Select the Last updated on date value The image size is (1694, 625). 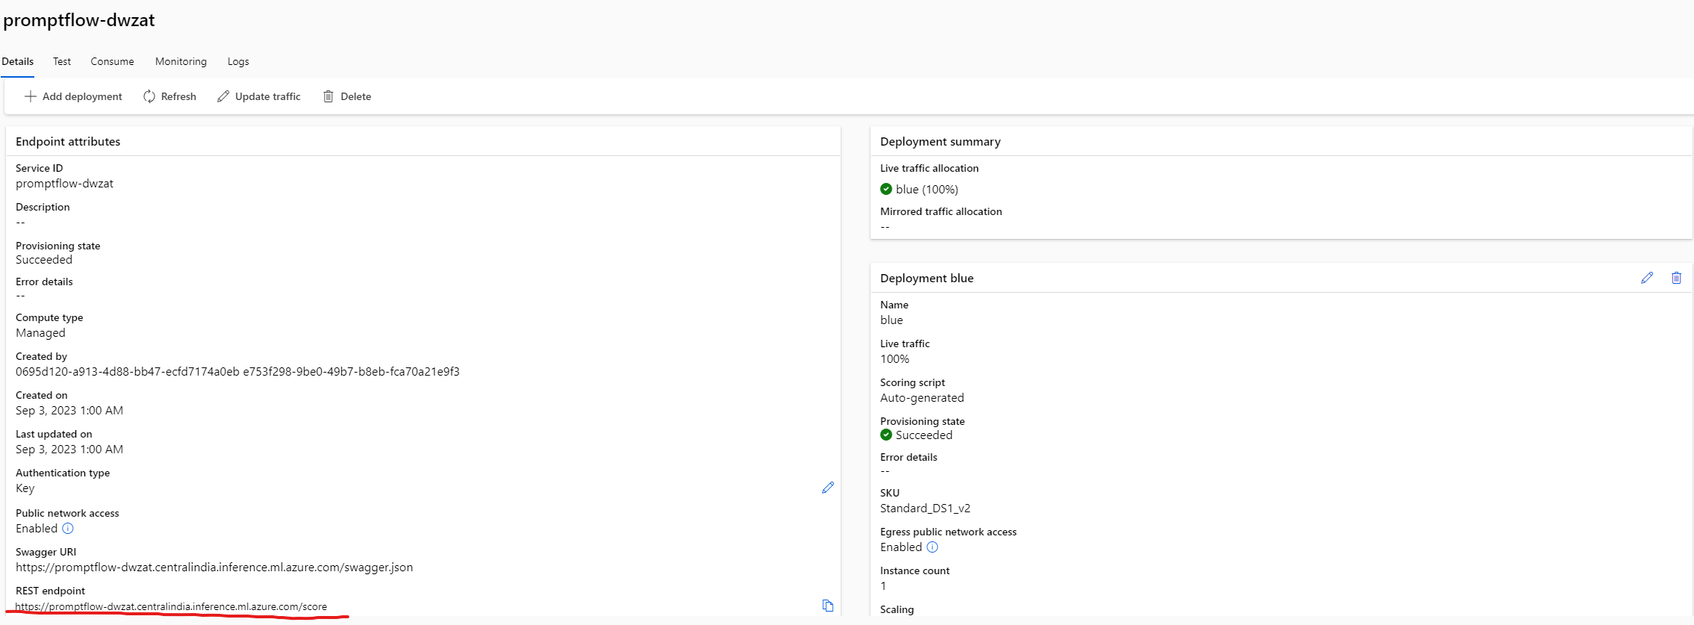point(69,450)
